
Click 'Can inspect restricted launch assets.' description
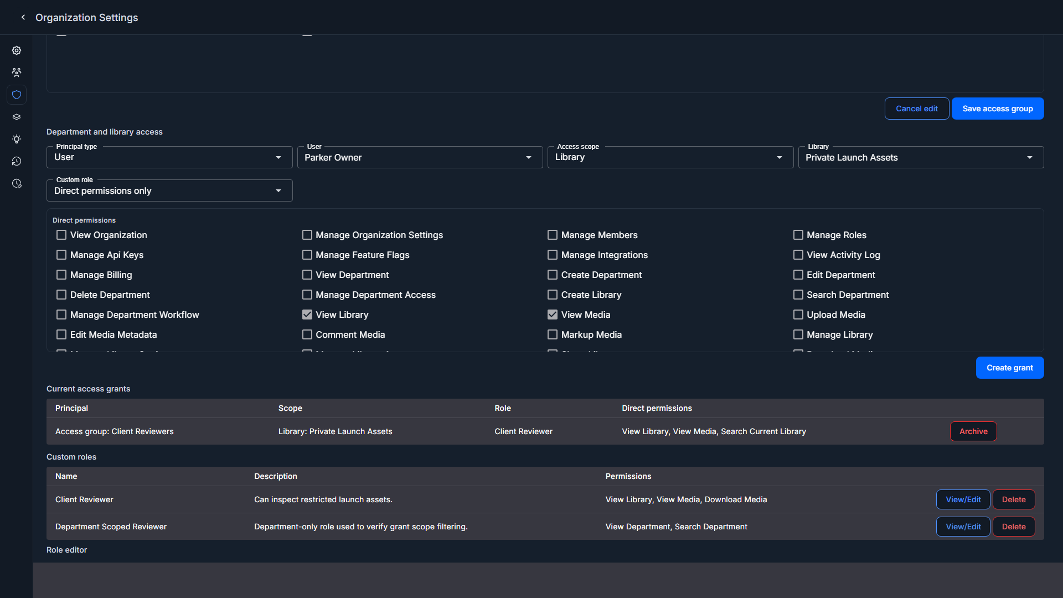(x=323, y=499)
